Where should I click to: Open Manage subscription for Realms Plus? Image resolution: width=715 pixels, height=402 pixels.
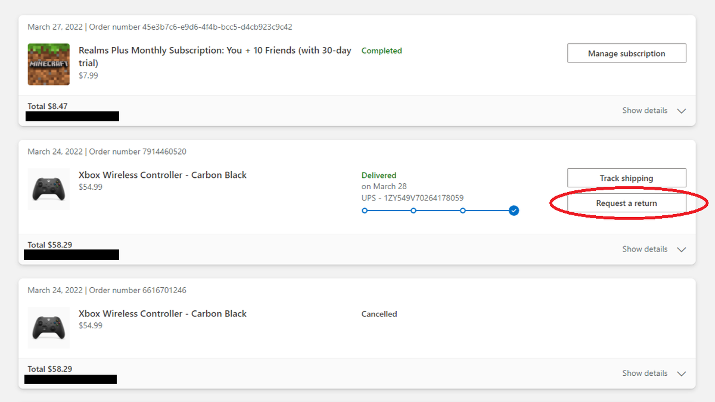click(x=626, y=53)
